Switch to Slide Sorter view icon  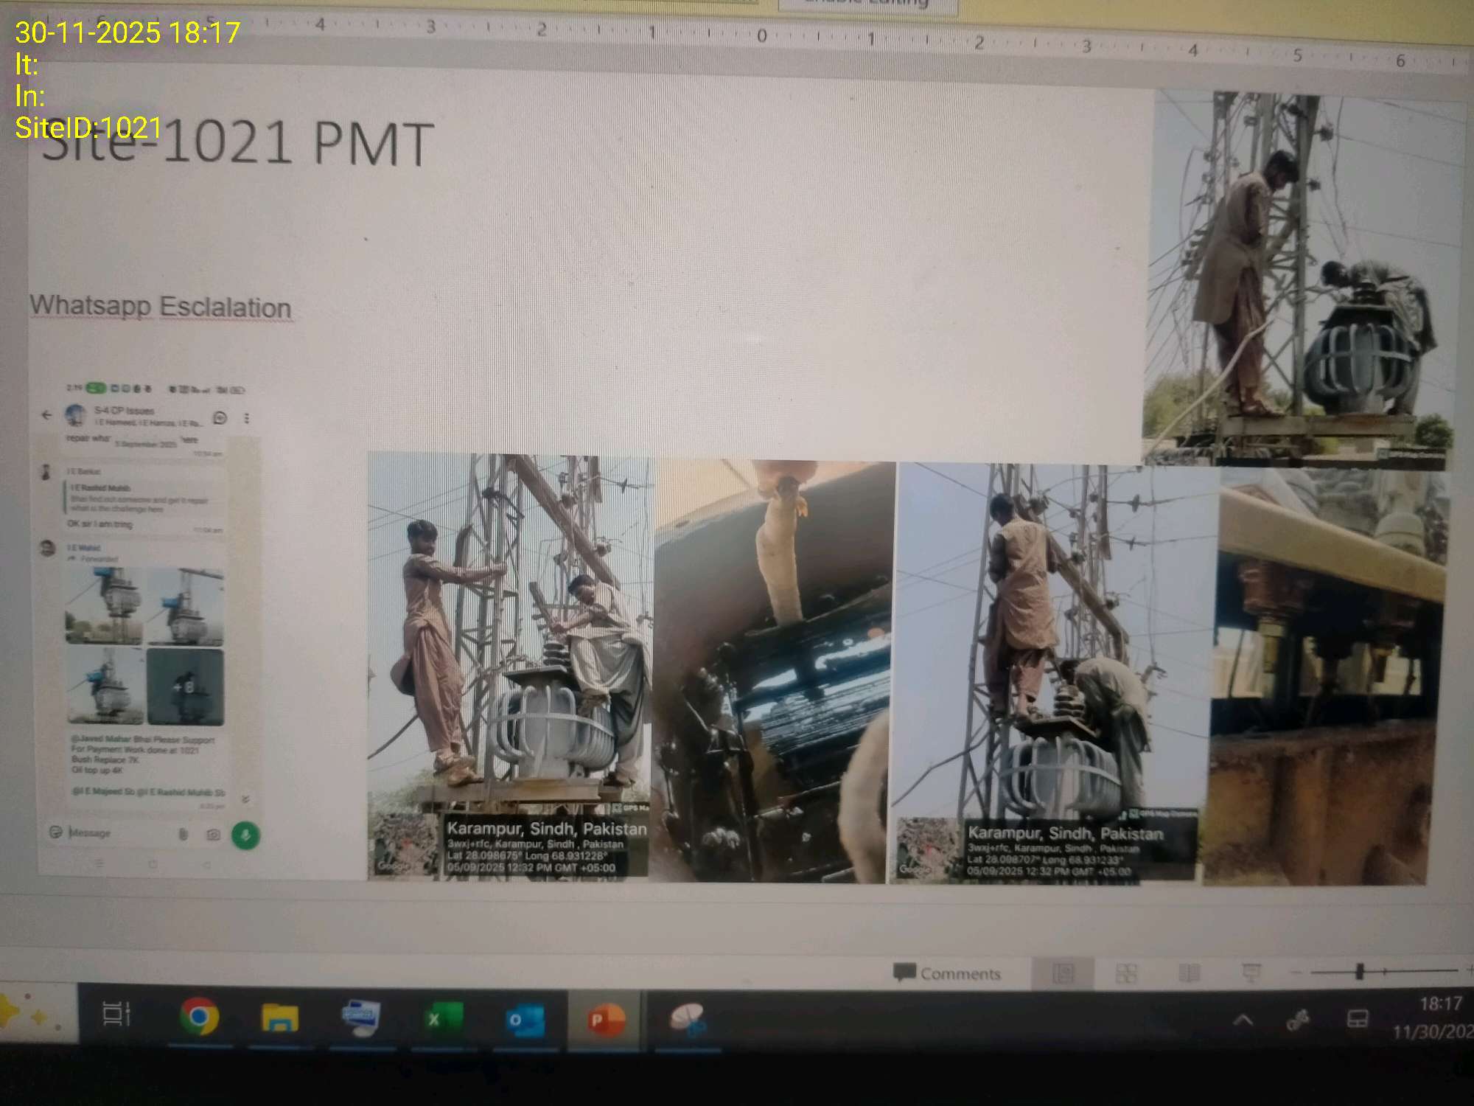[x=1126, y=973]
